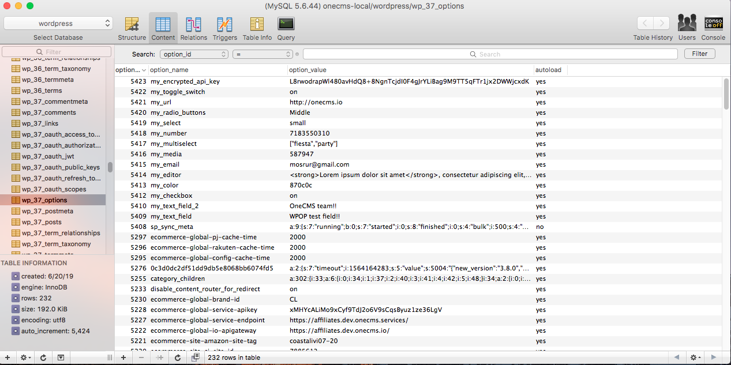
Task: Click the duplicate row button
Action: (x=160, y=358)
